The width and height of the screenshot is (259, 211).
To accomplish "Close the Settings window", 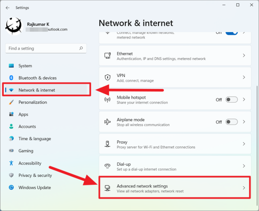I will tap(252, 5).
